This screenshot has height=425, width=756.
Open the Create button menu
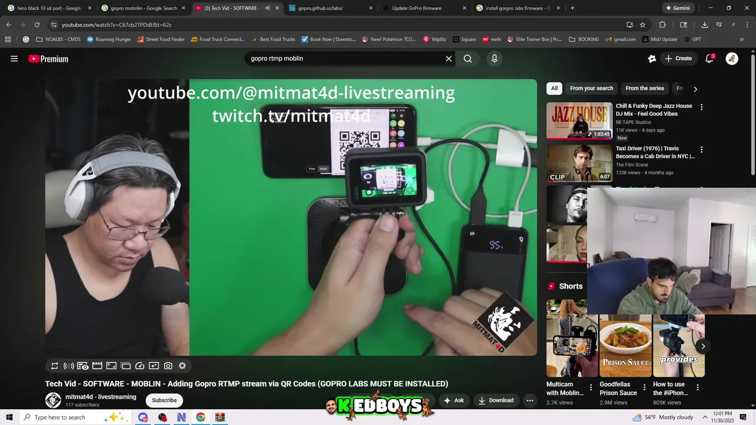pyautogui.click(x=678, y=58)
